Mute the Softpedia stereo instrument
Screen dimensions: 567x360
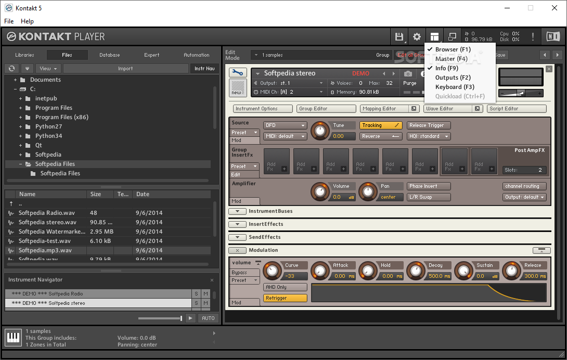tap(205, 303)
